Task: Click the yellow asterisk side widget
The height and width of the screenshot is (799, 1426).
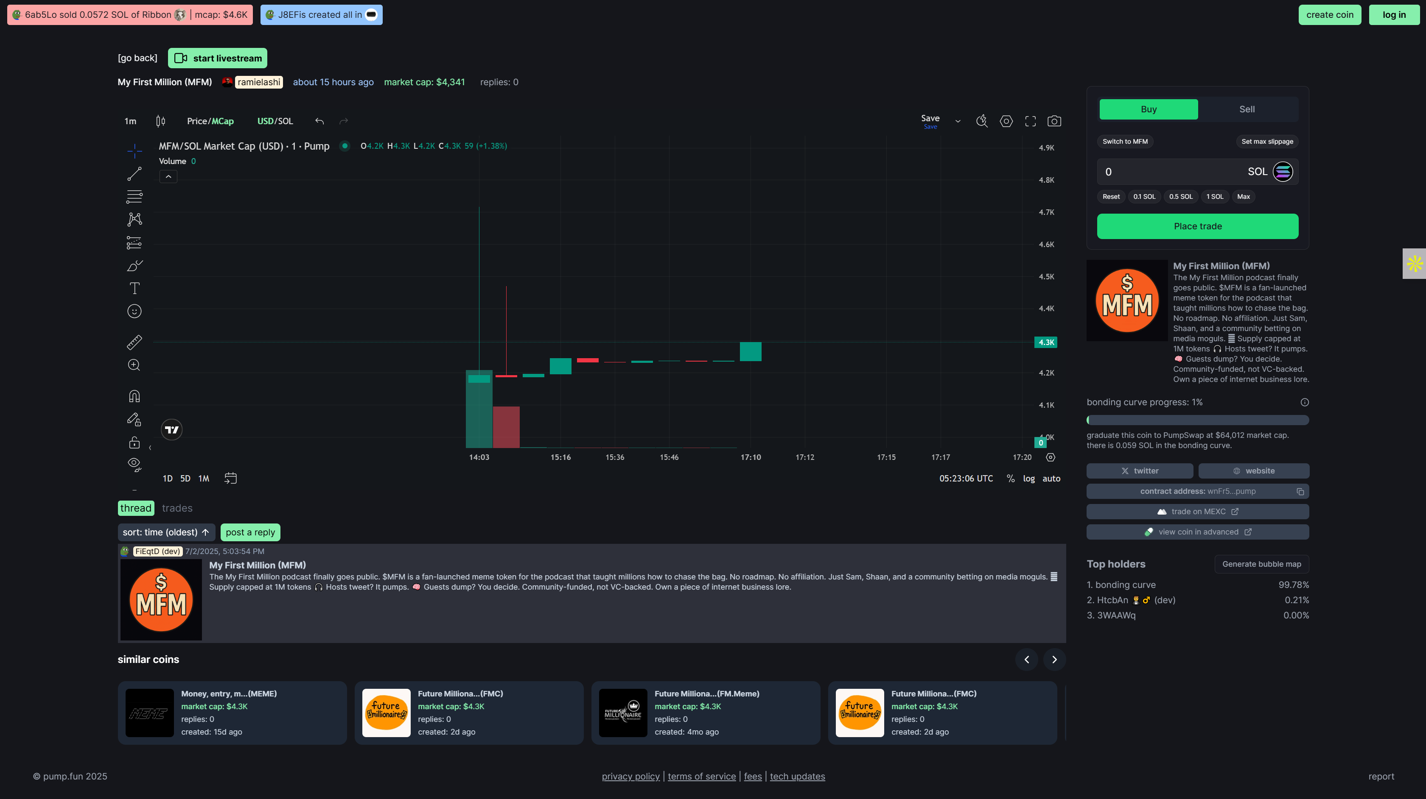Action: [1415, 264]
